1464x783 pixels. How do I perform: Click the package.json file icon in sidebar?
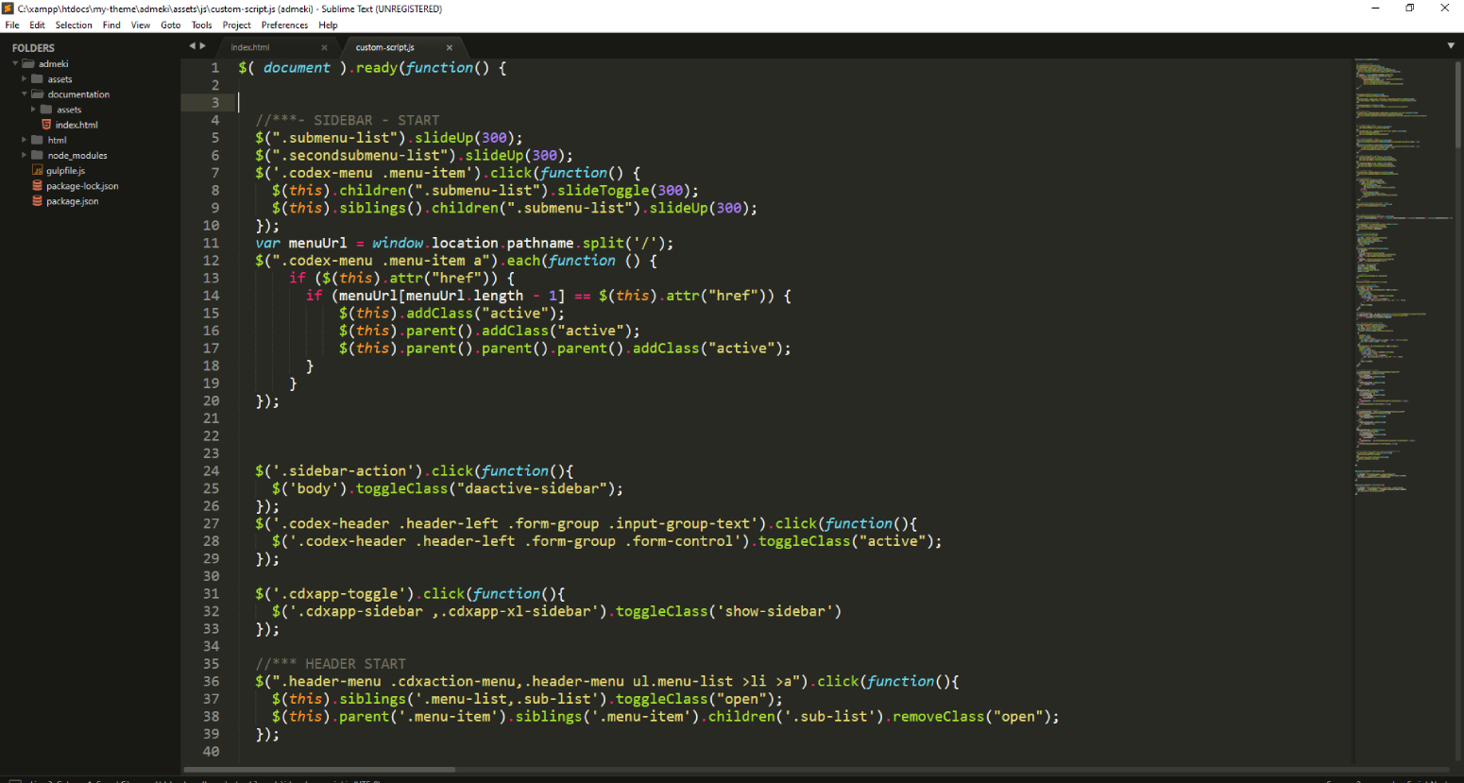click(38, 201)
